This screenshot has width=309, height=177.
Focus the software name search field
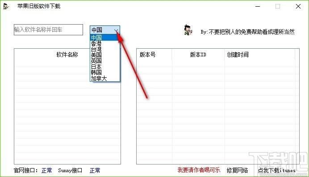click(48, 30)
